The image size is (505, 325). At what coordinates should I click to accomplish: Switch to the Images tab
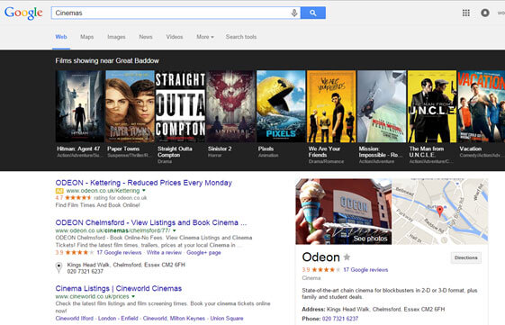(116, 37)
